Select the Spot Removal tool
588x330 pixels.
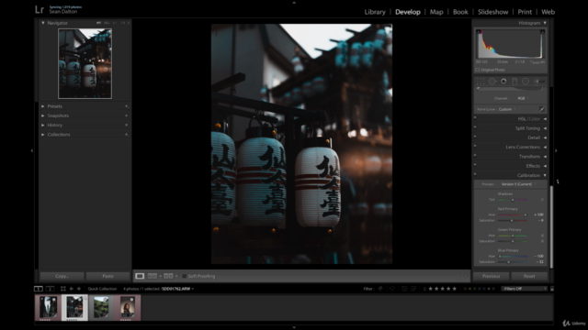[492, 82]
